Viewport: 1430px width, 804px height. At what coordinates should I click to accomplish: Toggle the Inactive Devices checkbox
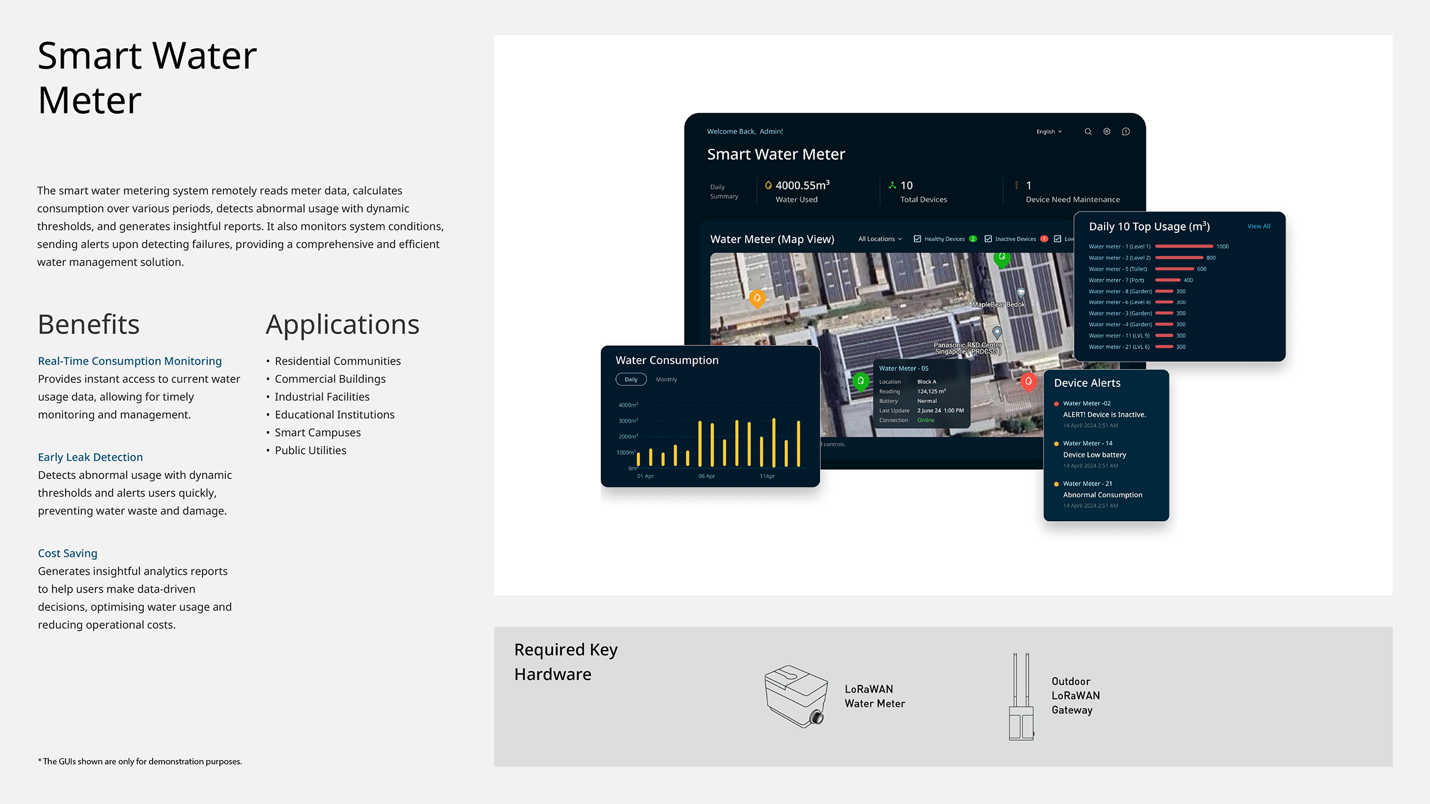coord(988,239)
